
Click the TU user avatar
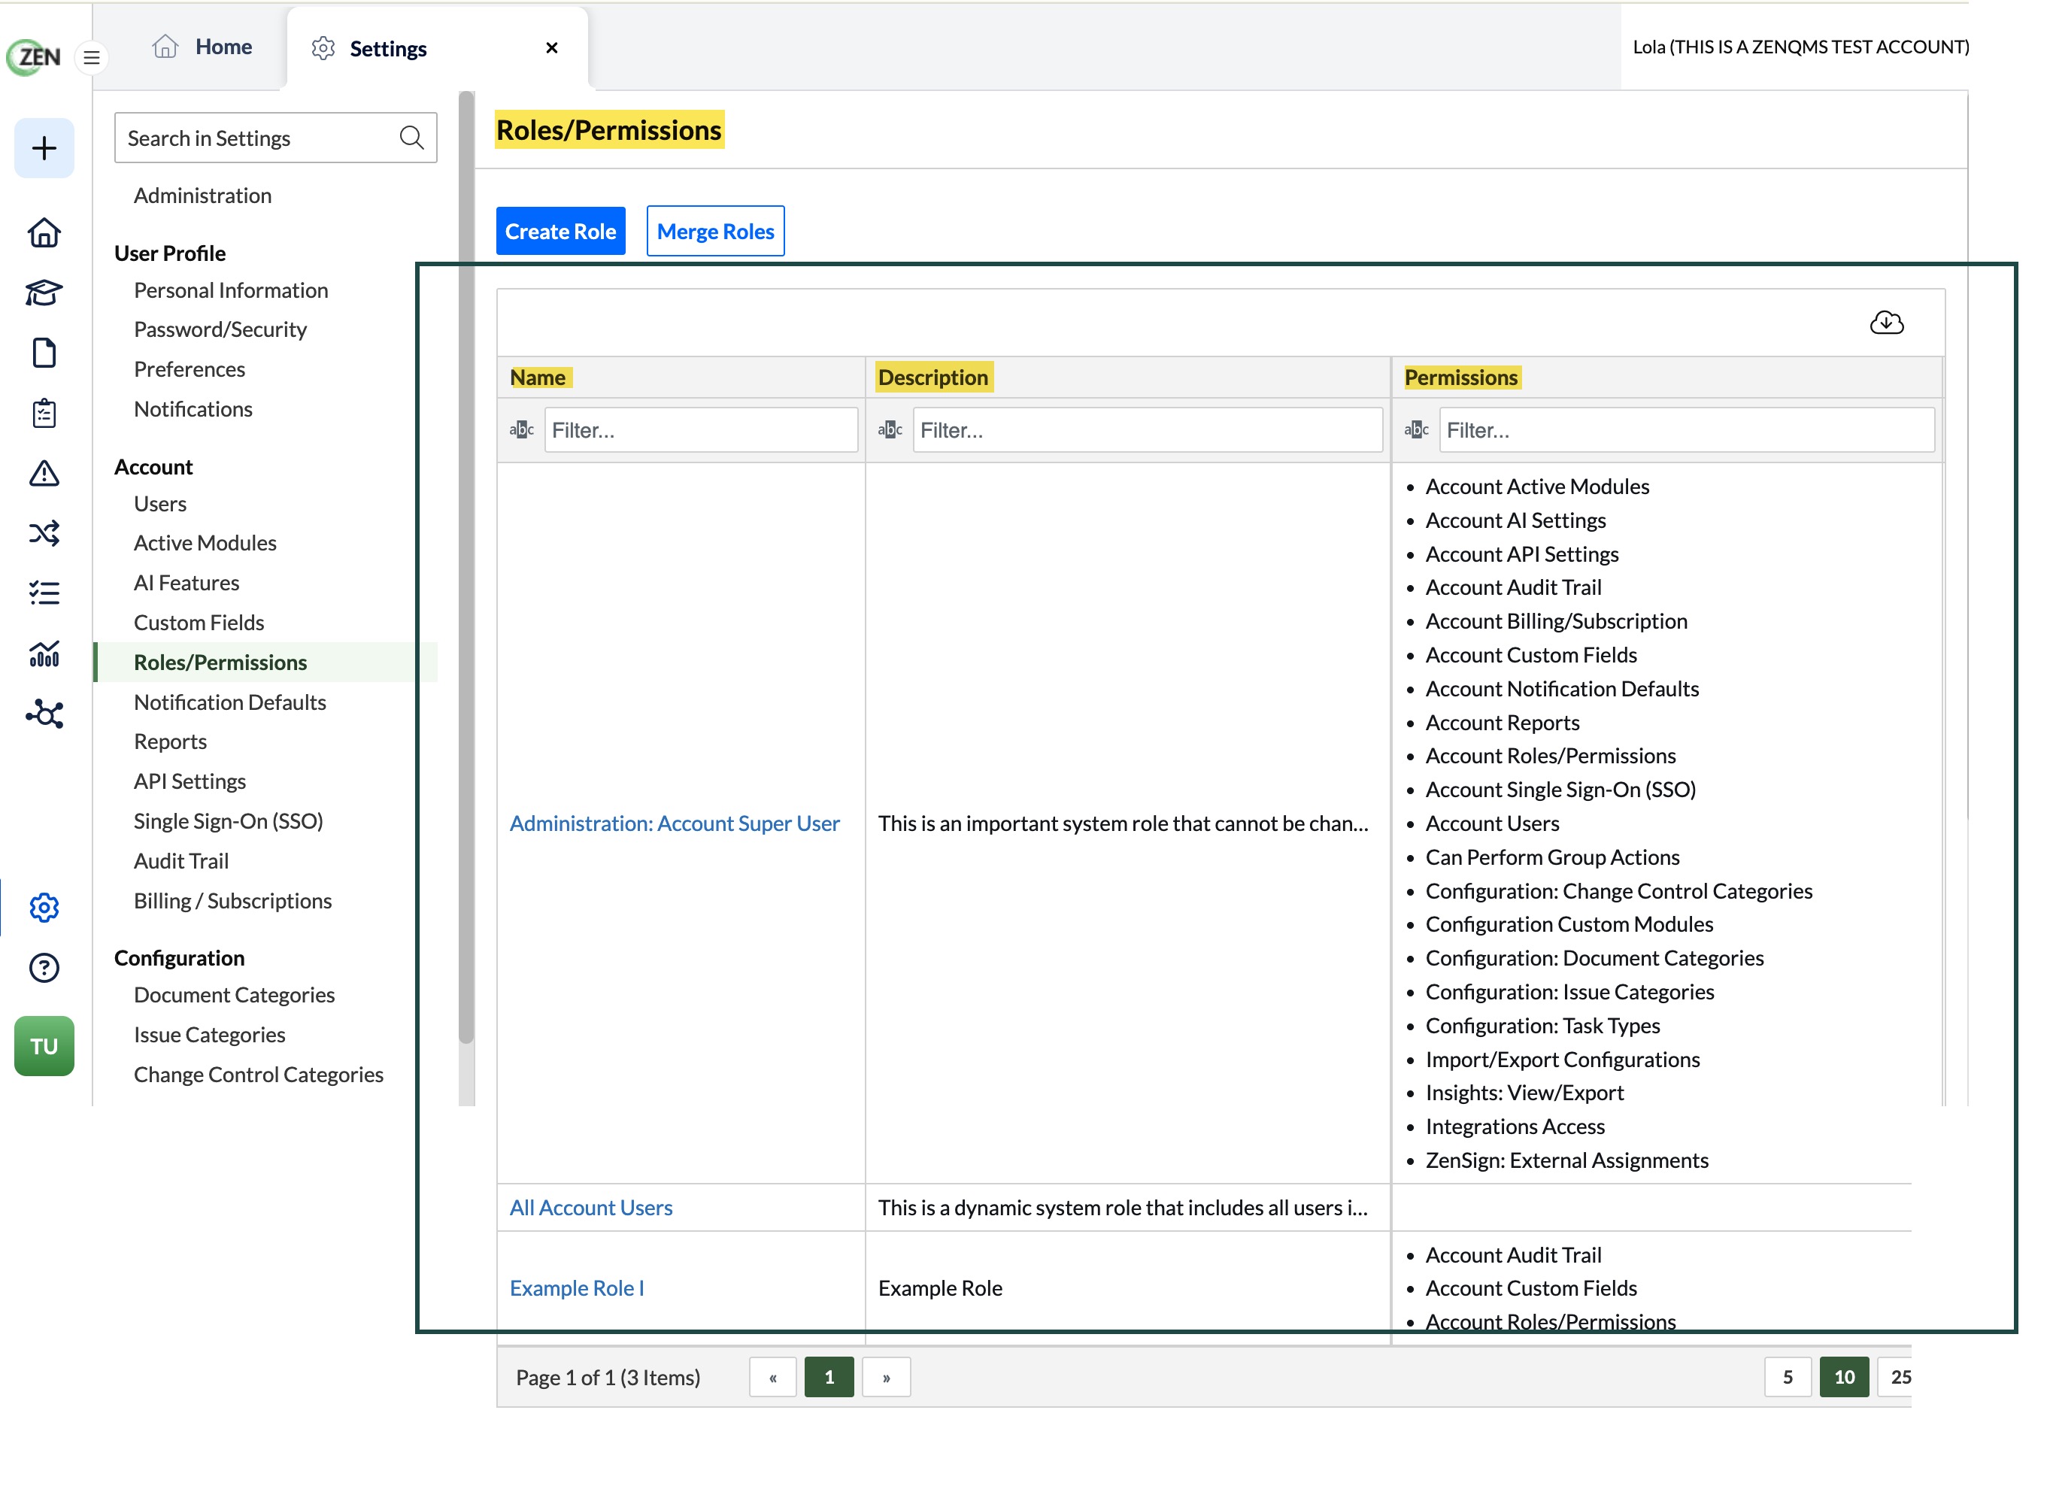(44, 1046)
